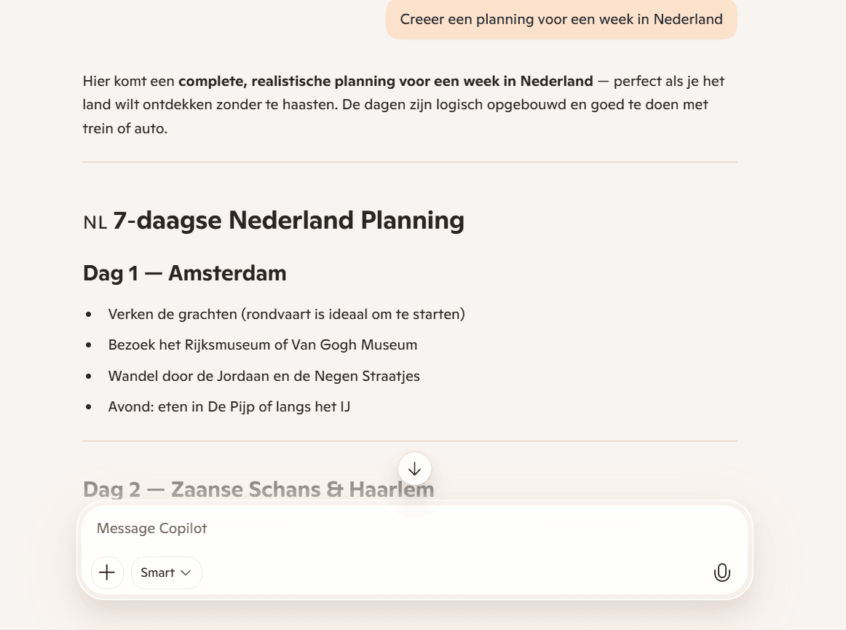Open the attachment options via the plus icon
846x630 pixels.
click(x=107, y=572)
